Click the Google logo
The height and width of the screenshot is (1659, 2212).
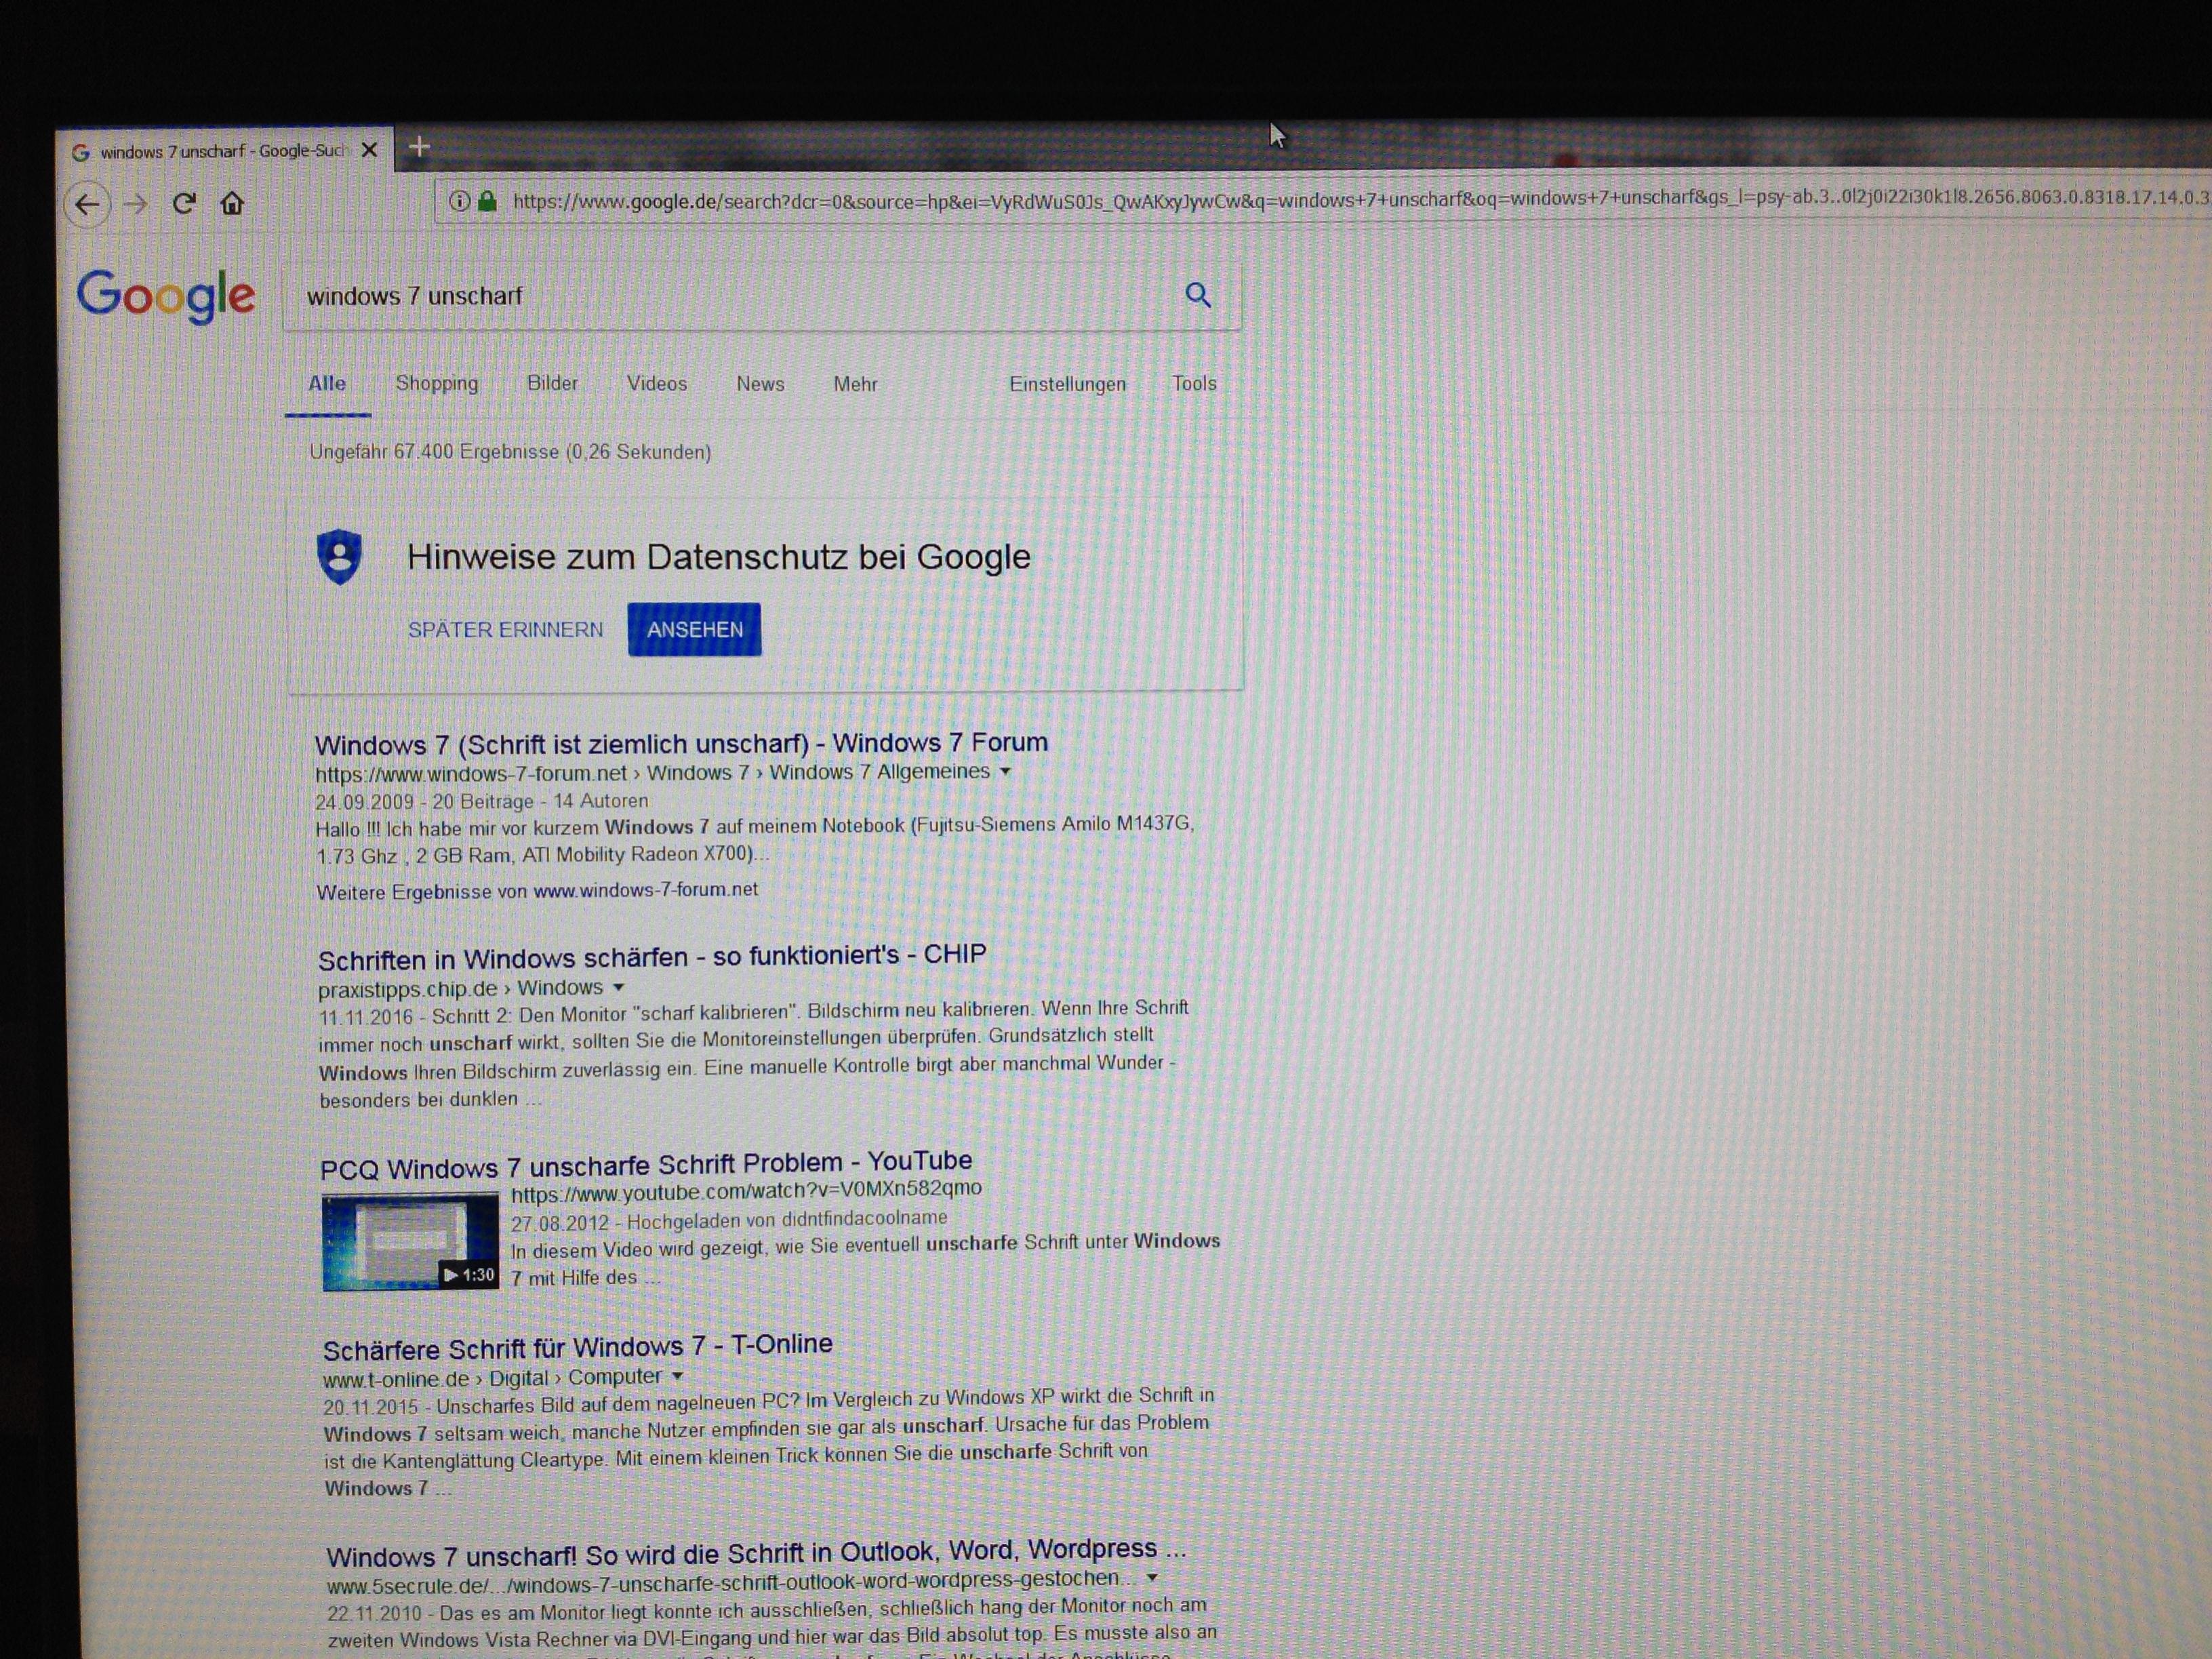(166, 296)
